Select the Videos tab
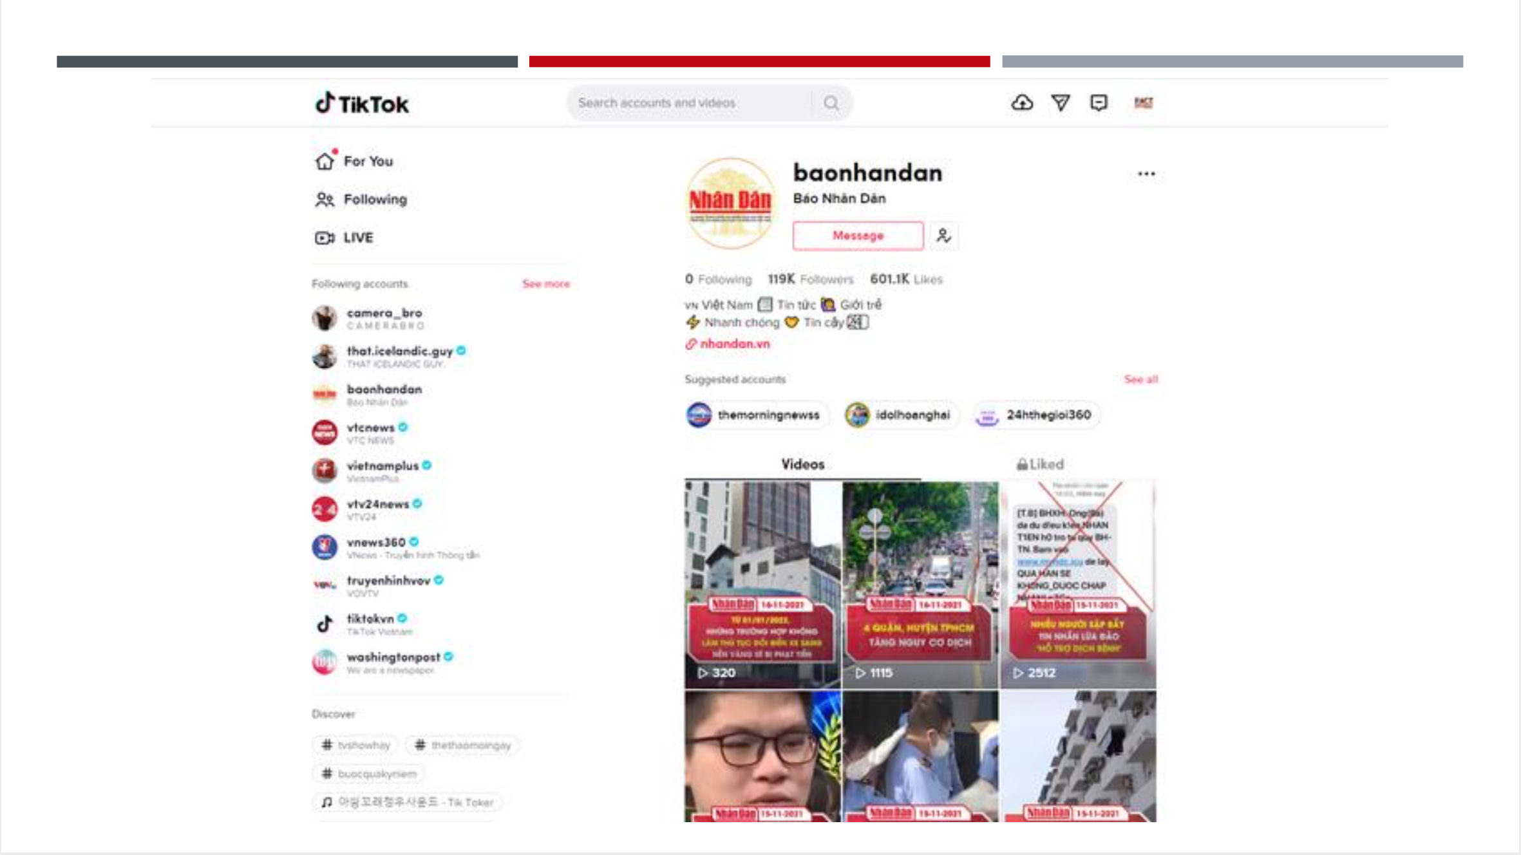The image size is (1521, 855). (x=802, y=464)
